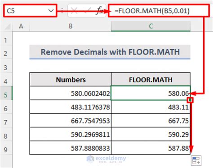Open the Name Box dropdown arrow

[51, 11]
